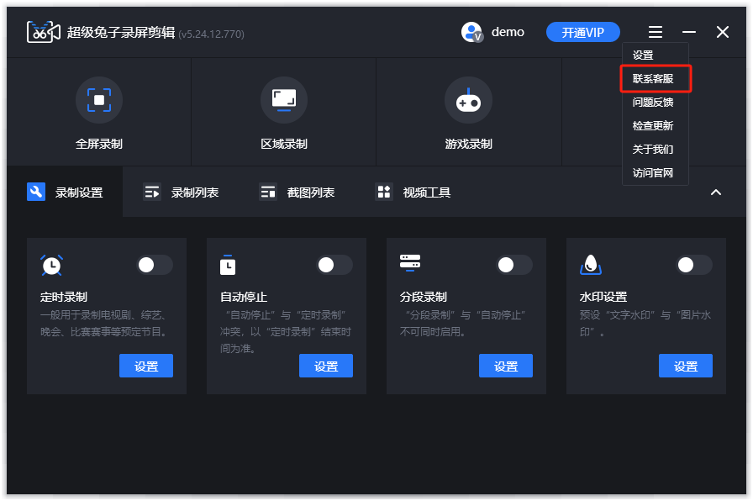Open 设置 for 定时录制
This screenshot has width=753, height=501.
click(146, 366)
